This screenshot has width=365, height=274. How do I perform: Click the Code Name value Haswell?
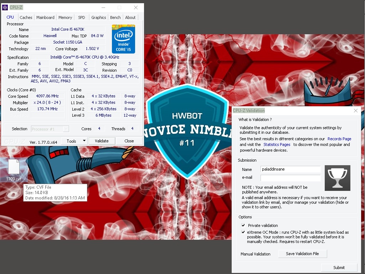[x=50, y=36]
